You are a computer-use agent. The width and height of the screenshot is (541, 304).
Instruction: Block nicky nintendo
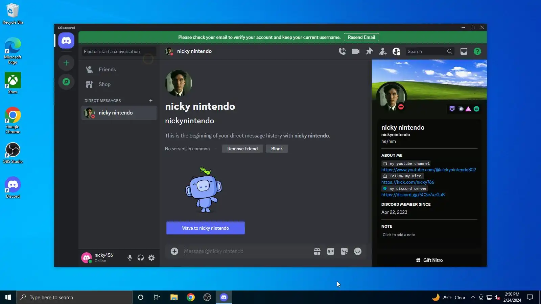(277, 149)
